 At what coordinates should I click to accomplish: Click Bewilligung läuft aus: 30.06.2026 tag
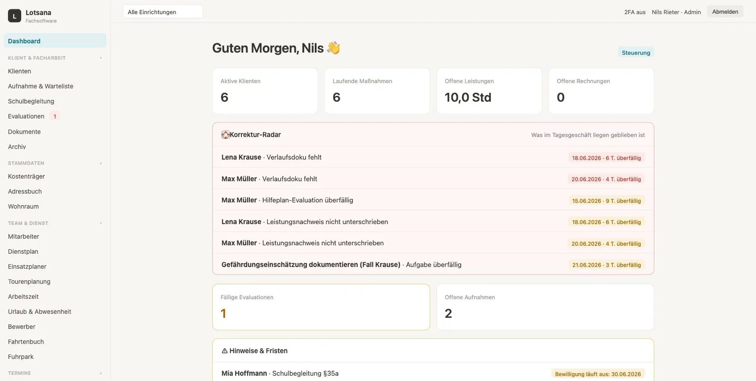[x=598, y=374]
